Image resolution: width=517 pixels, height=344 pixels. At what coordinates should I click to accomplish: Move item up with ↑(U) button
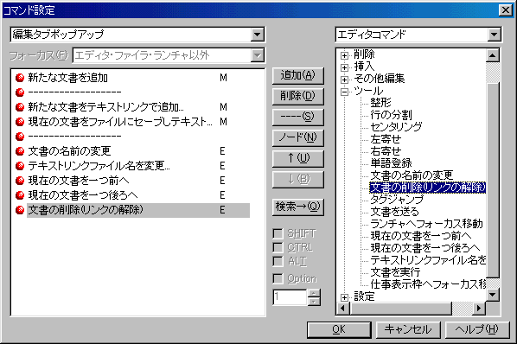point(298,158)
